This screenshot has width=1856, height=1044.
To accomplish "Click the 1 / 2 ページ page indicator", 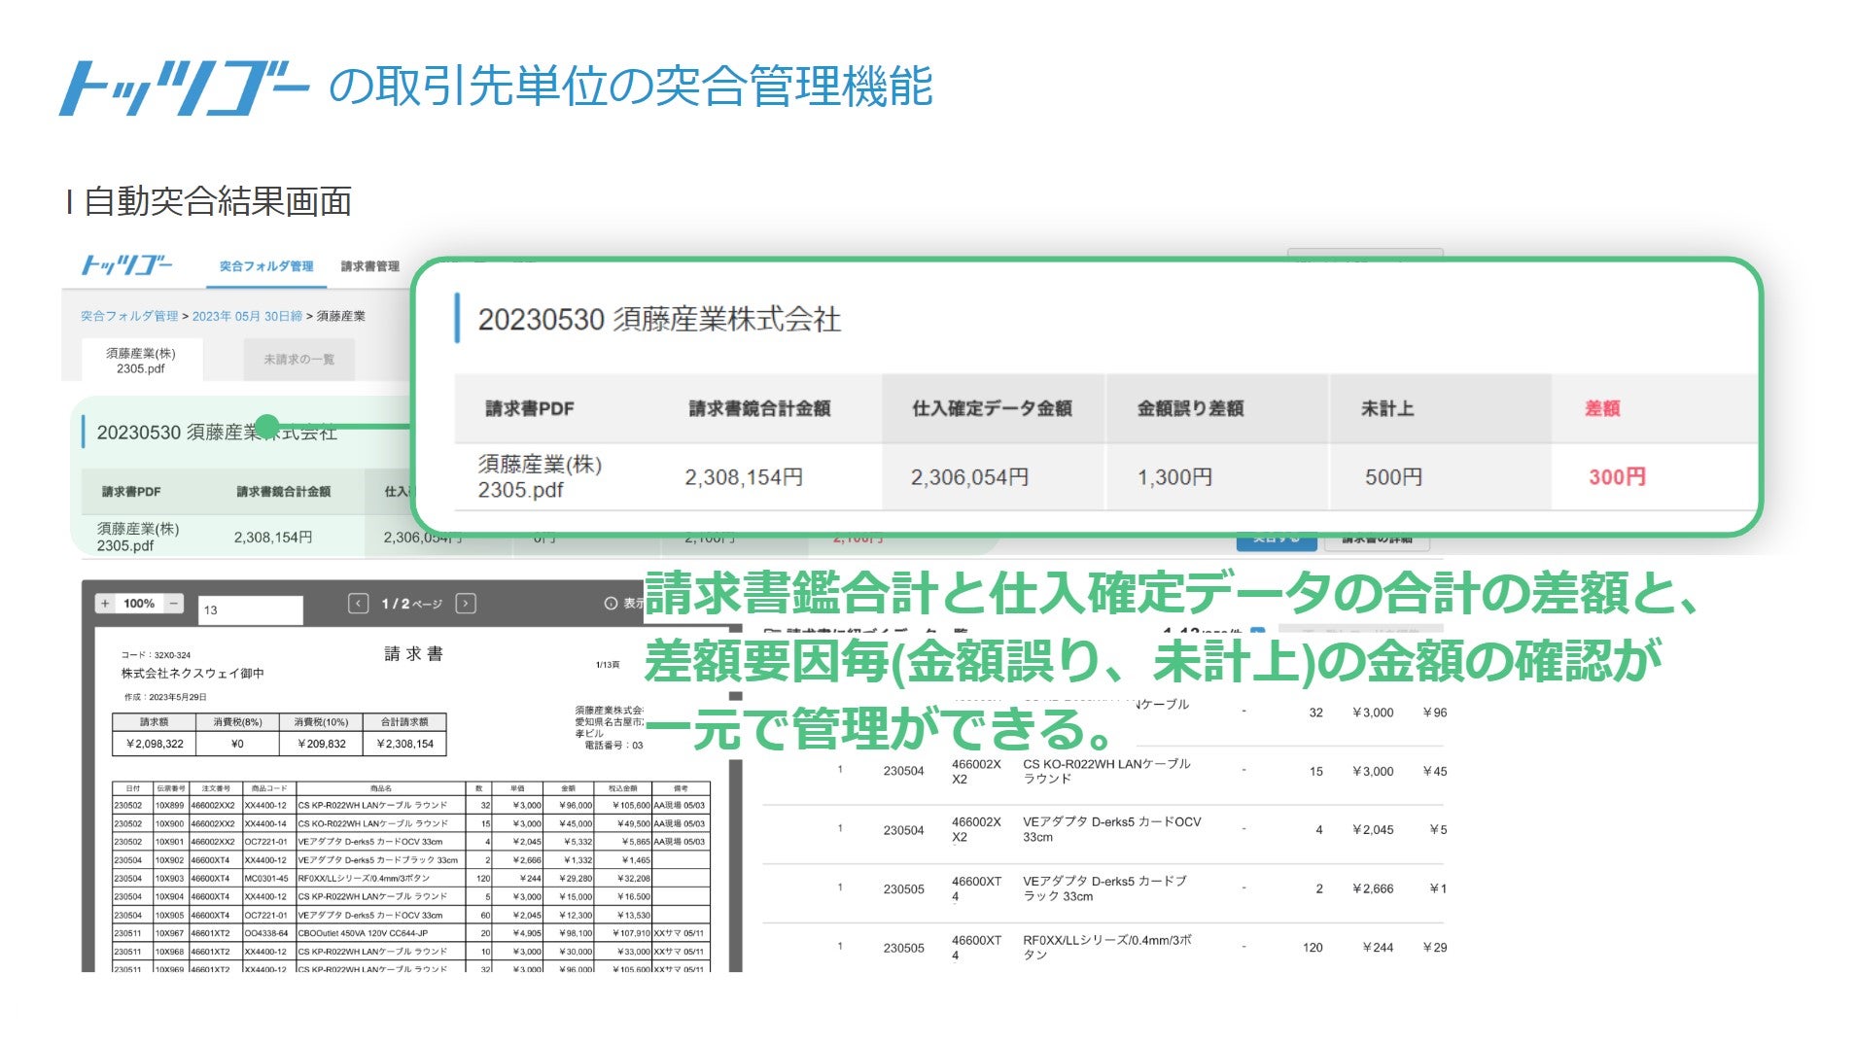I will (x=411, y=604).
